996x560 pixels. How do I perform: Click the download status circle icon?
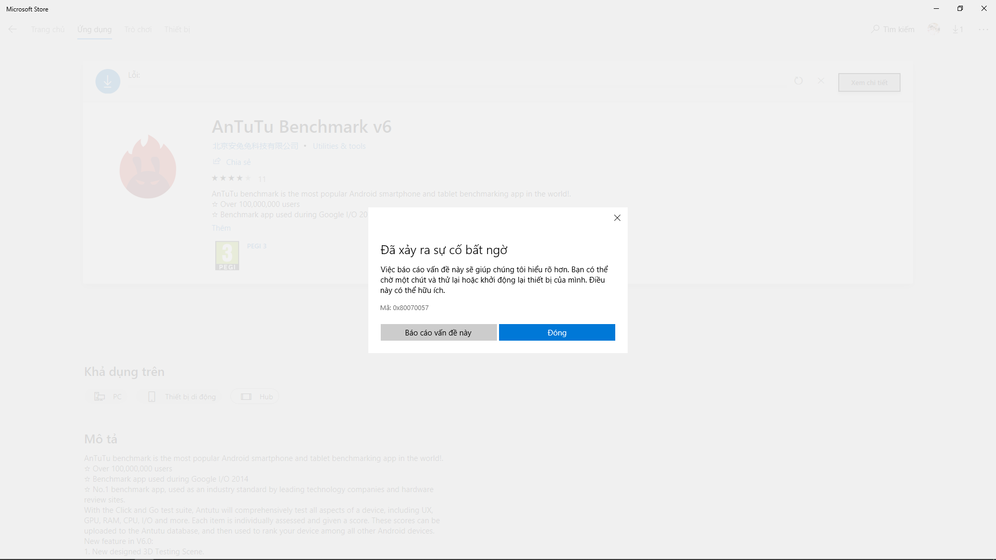[x=108, y=81]
